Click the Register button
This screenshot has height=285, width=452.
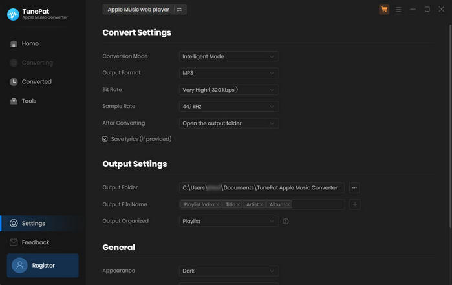click(43, 266)
